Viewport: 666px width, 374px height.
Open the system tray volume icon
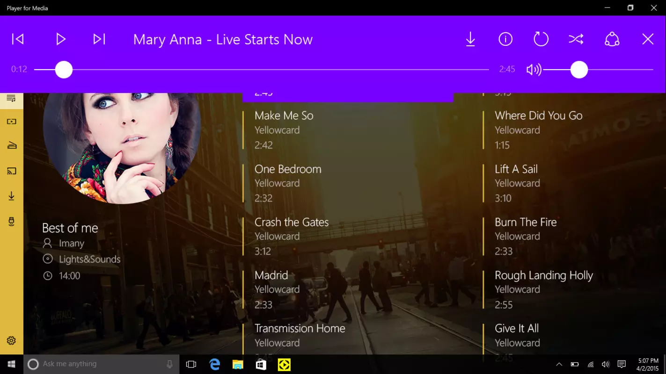pos(606,364)
